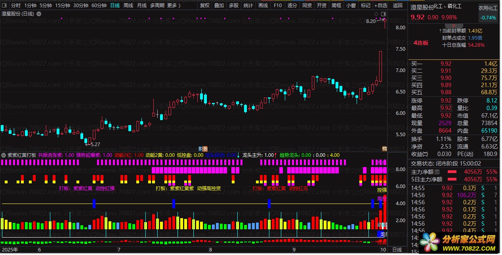Click the 澄星股份 stock name header

[422, 7]
